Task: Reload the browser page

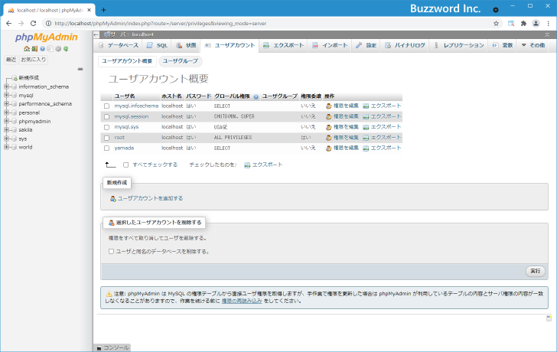Action: point(33,24)
